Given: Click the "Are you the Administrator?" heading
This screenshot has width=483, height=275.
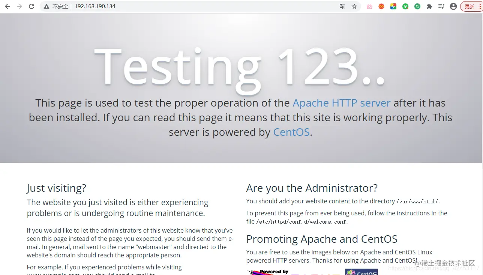Looking at the screenshot, I should 312,188.
